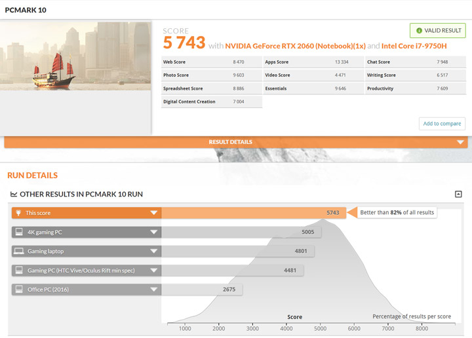This screenshot has width=472, height=338.
Task: Click the Office PC bar showing 2675
Action: pos(202,290)
